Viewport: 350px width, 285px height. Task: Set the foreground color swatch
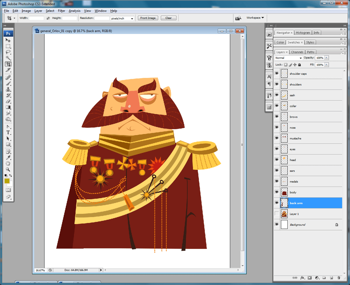[x=7, y=181]
